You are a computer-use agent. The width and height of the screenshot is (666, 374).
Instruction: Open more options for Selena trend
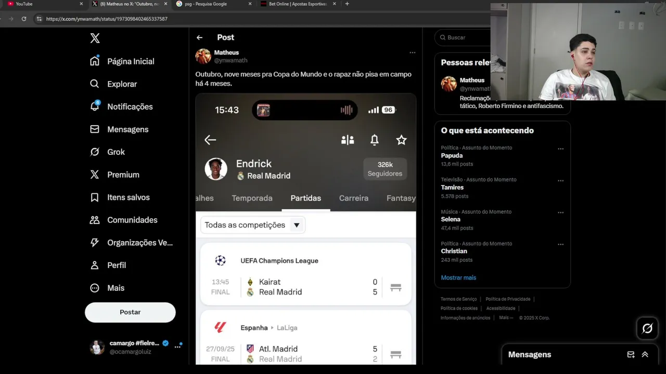[560, 212]
